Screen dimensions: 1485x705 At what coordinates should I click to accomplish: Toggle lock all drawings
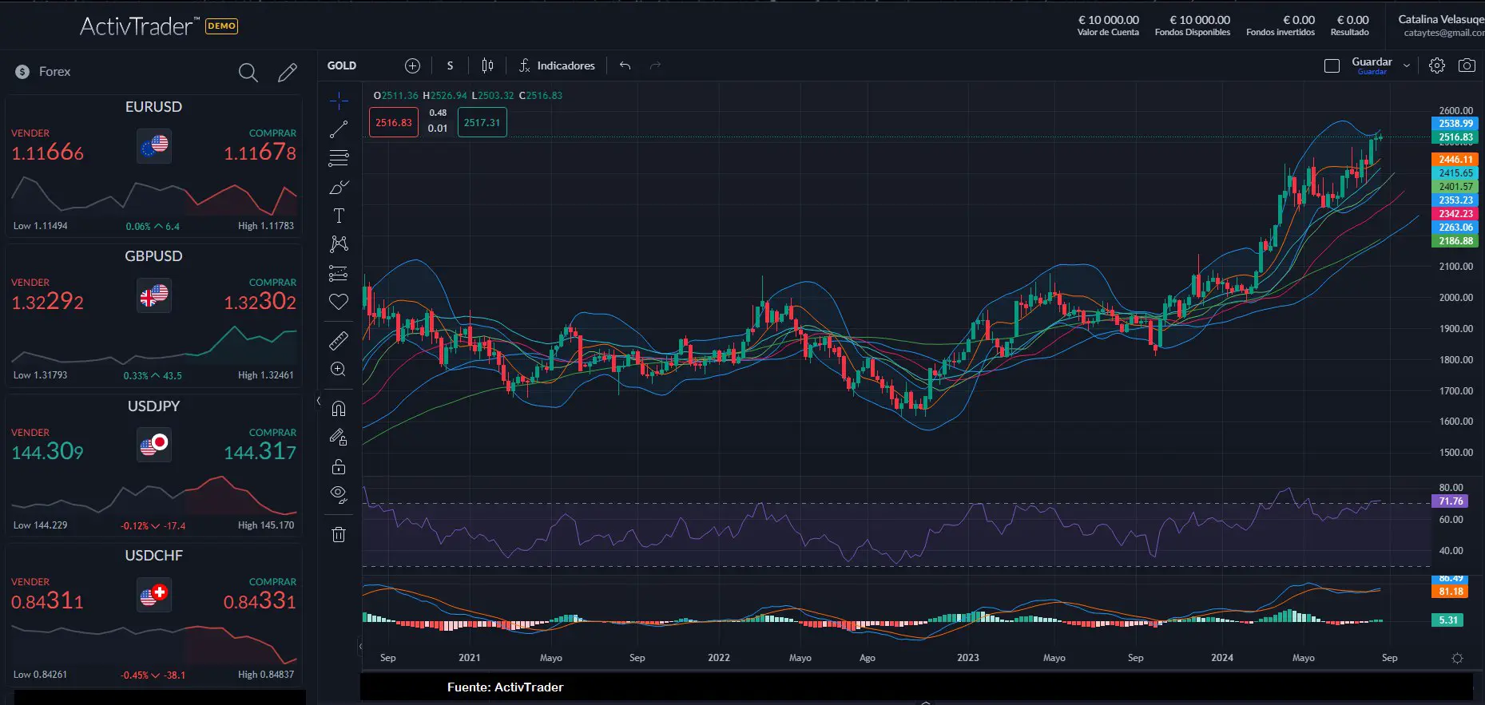[339, 466]
